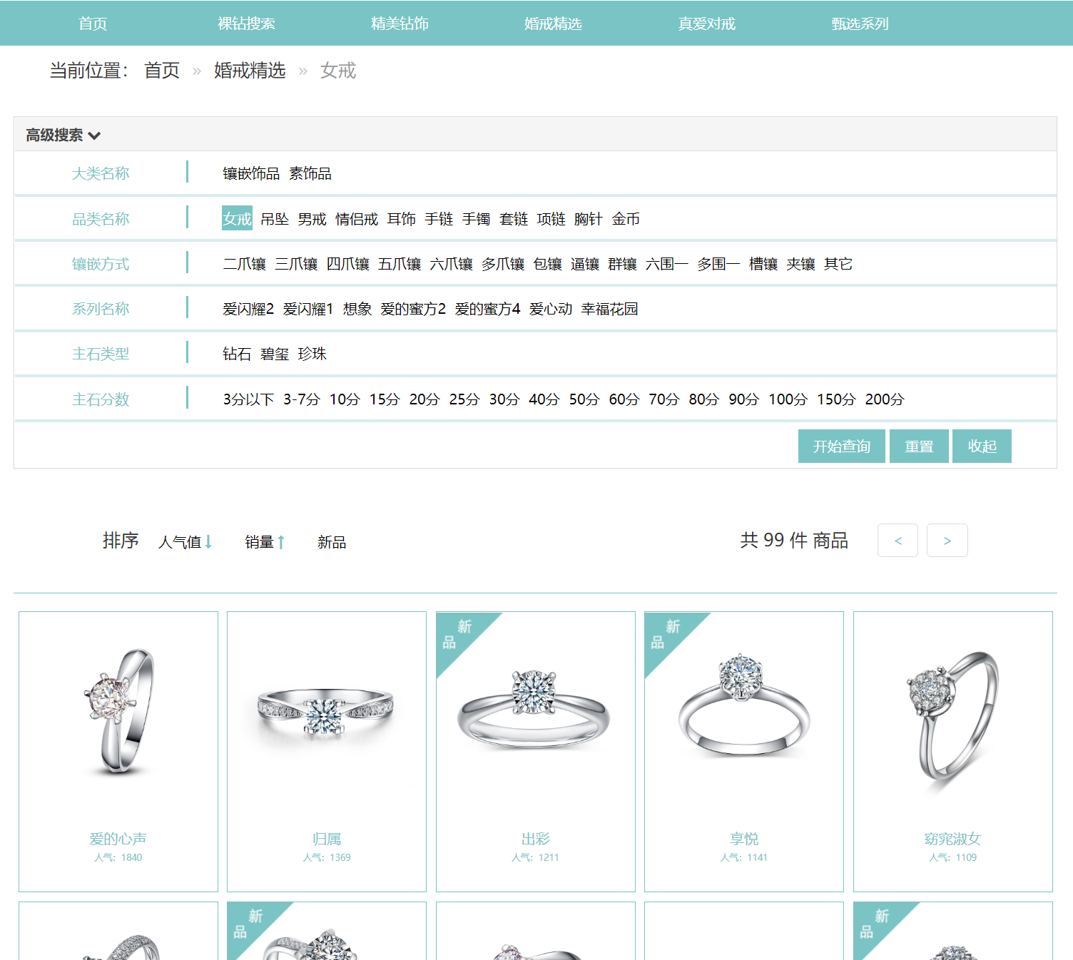Filter by 50分 stone weight
The image size is (1073, 960).
[584, 399]
